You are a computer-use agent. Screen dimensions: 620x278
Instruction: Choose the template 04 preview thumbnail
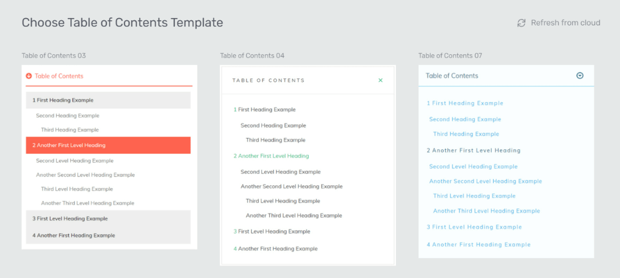point(308,165)
